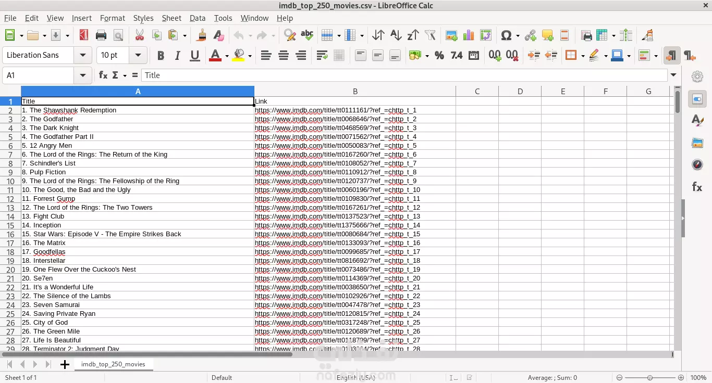Open Find and Replace icon

tap(290, 35)
